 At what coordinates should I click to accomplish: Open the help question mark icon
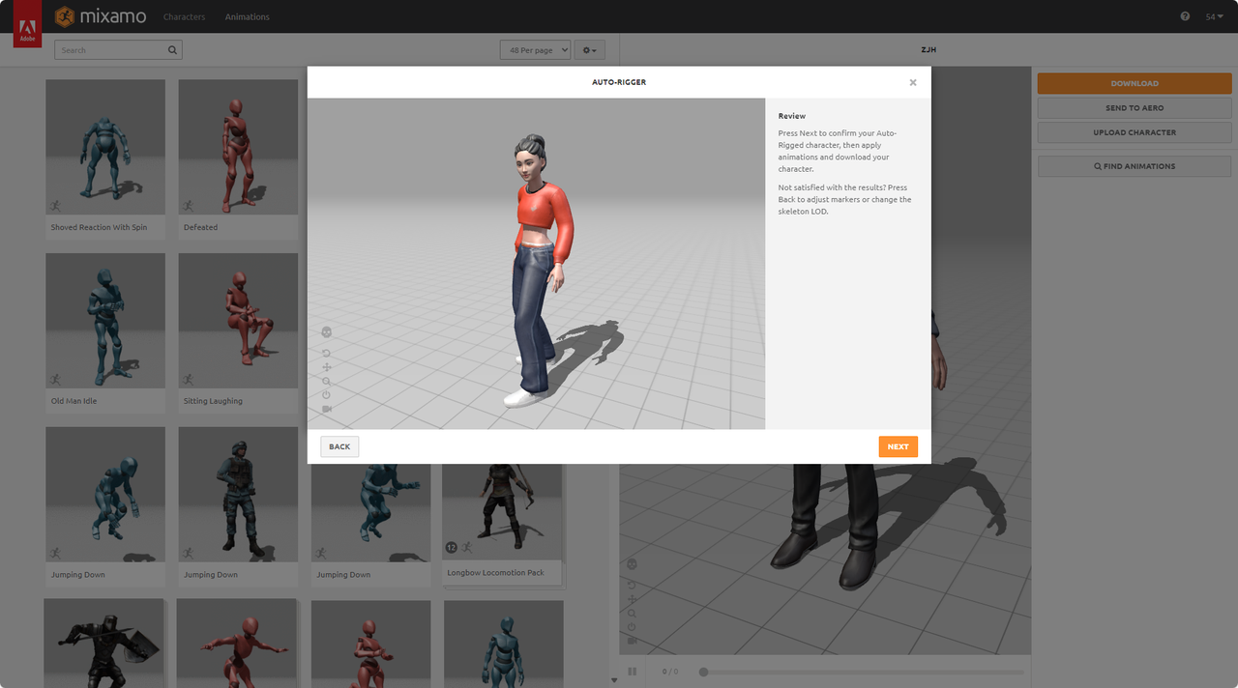pos(1185,16)
